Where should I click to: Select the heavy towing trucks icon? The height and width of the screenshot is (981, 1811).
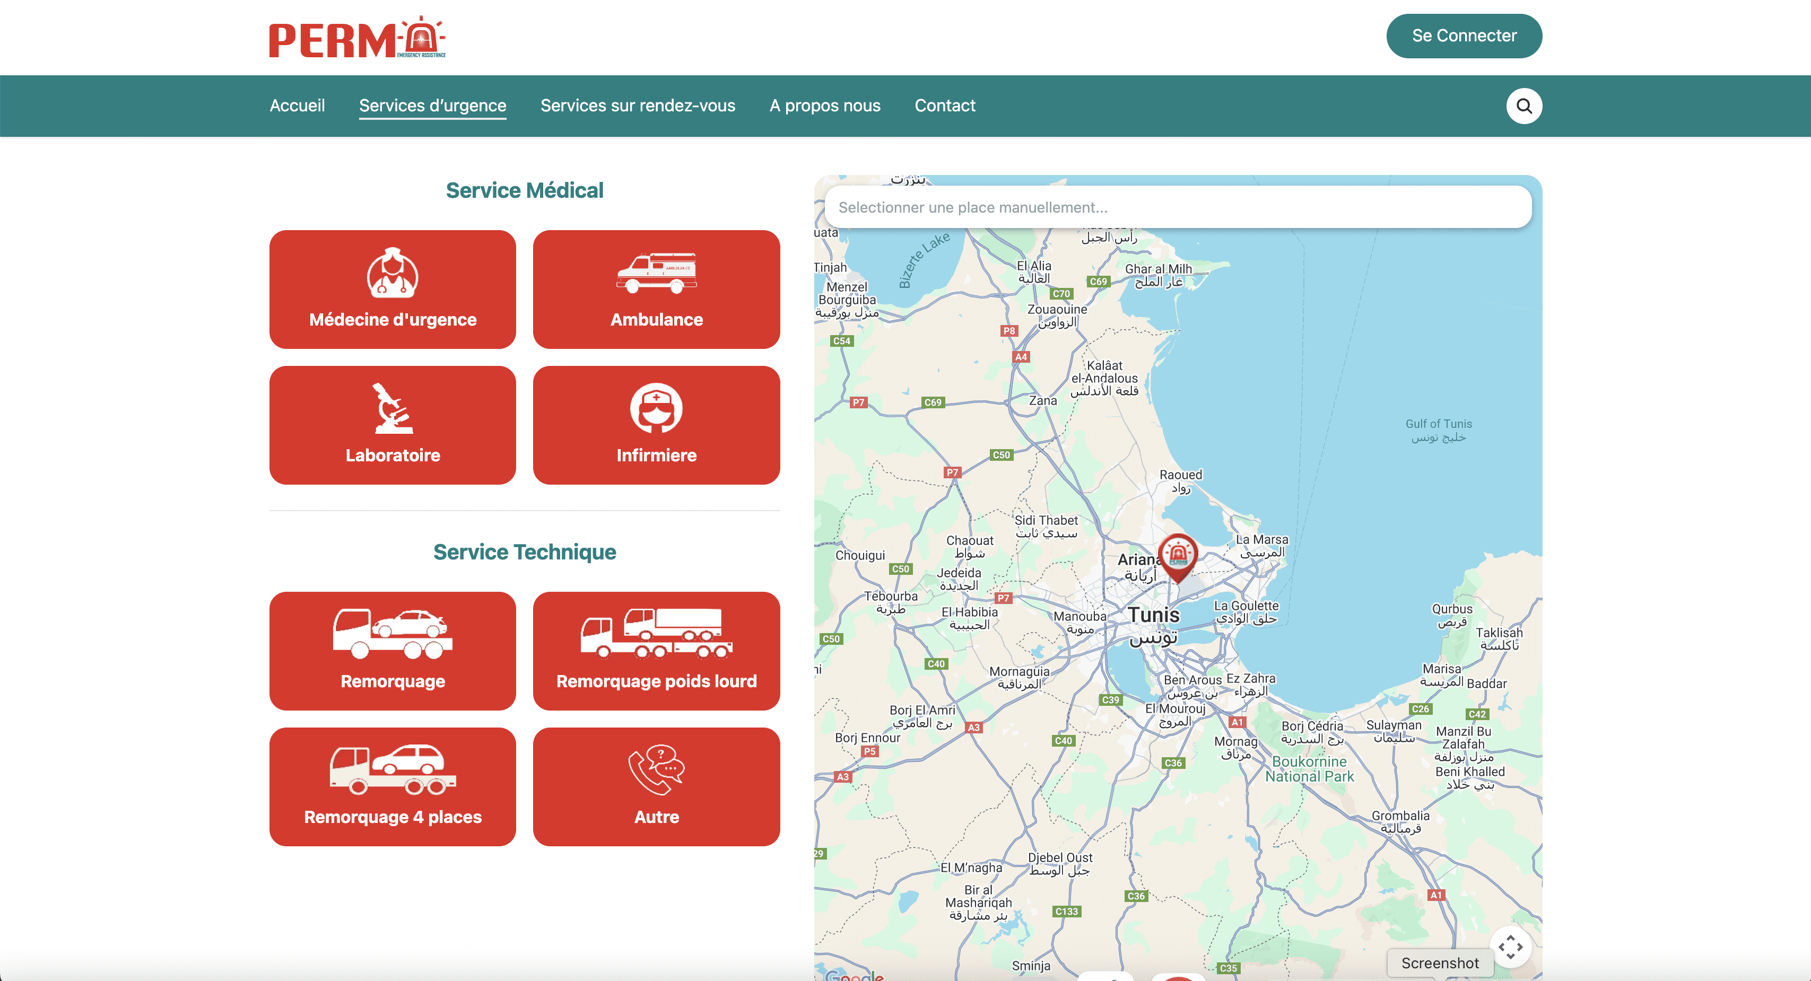656,633
